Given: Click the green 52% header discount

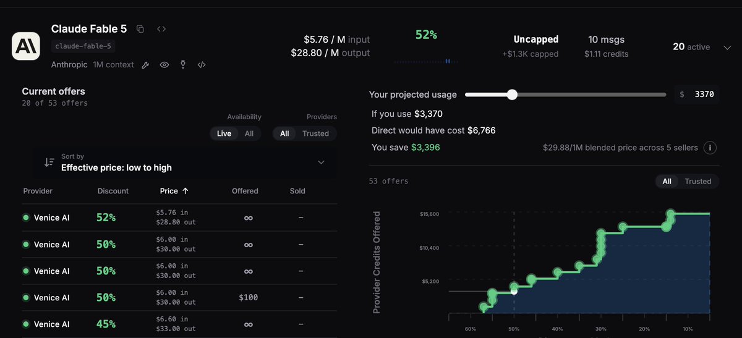Looking at the screenshot, I should tap(426, 35).
